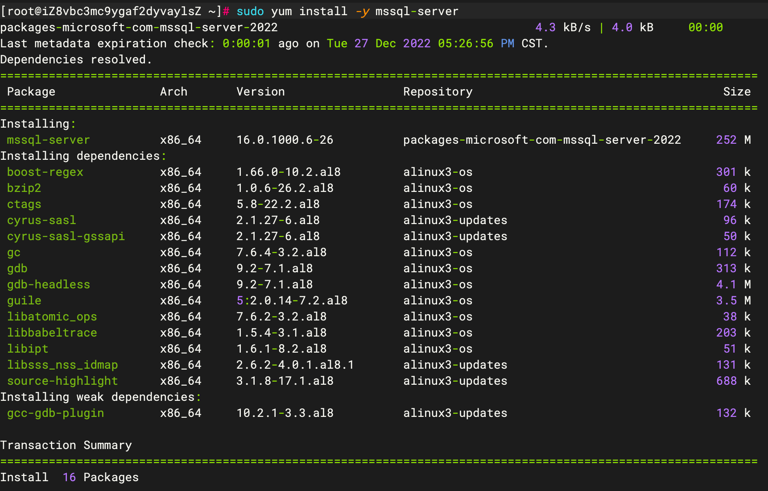The width and height of the screenshot is (768, 491).
Task: Select the libbabeltrace package text
Action: [x=52, y=333]
